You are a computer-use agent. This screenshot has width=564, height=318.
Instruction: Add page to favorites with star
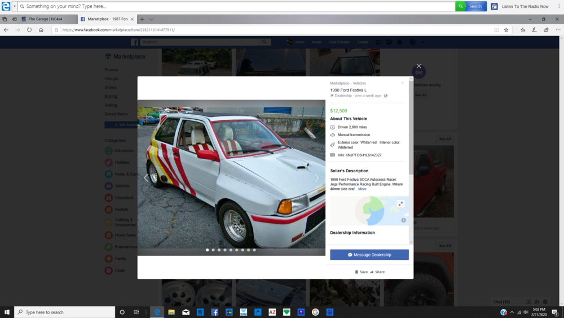[506, 30]
